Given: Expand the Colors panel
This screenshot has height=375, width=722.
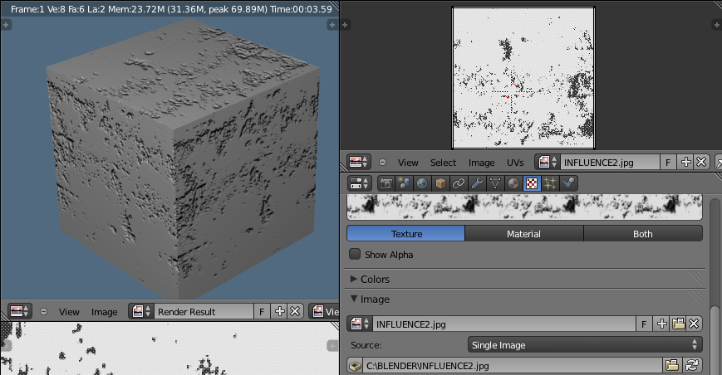Looking at the screenshot, I should pyautogui.click(x=375, y=279).
